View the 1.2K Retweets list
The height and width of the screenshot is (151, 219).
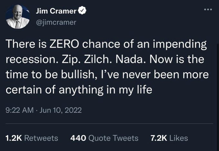[x=32, y=138]
